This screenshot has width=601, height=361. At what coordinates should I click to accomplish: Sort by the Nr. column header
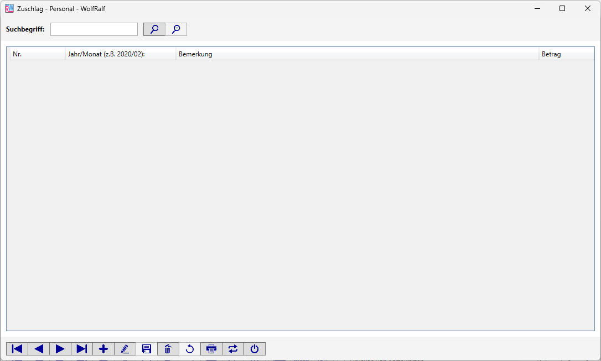point(38,54)
